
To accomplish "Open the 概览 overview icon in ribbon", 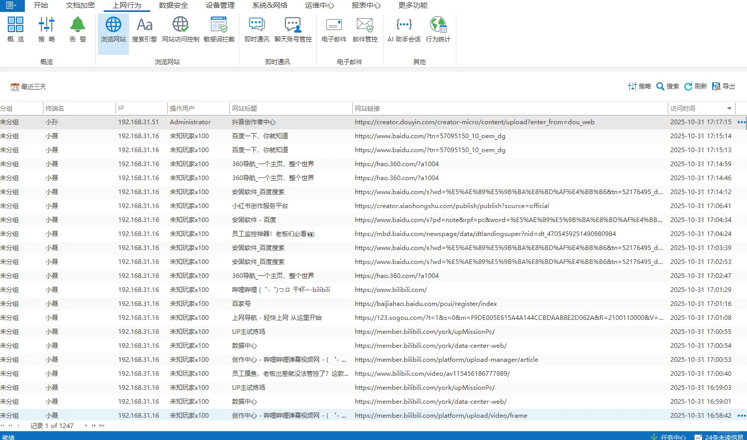I will click(16, 29).
